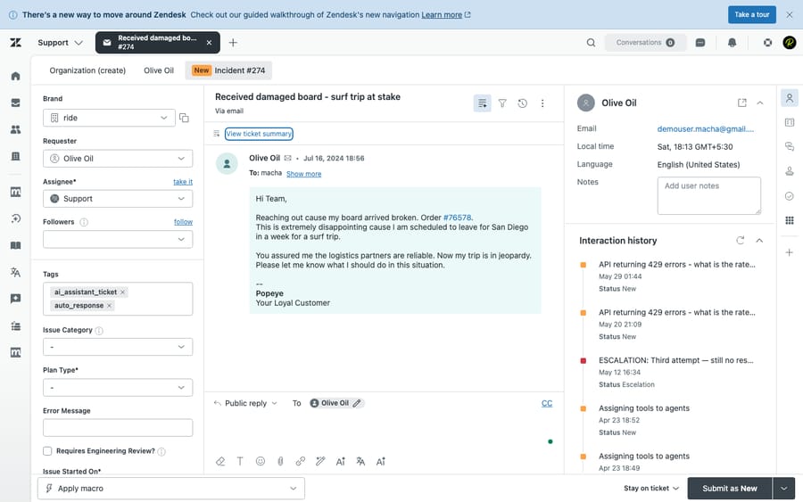This screenshot has height=502, width=803.
Task: Open the Support product dropdown
Action: pos(60,43)
